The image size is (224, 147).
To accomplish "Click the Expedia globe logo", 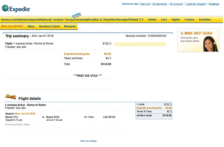I will click(5, 8).
